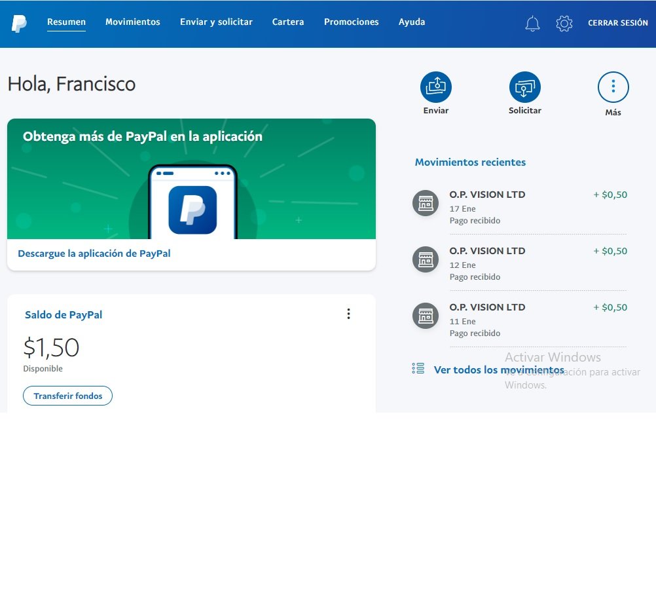Screen dimensions: 656x604
Task: Click + $0,50 amount for 17 Ene
Action: 610,195
